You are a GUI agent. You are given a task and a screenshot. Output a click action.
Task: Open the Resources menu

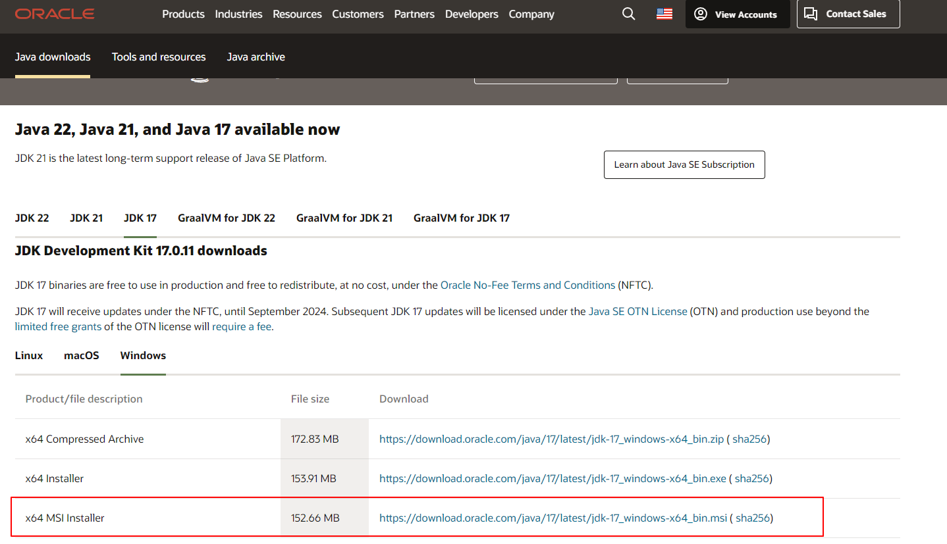pyautogui.click(x=297, y=14)
